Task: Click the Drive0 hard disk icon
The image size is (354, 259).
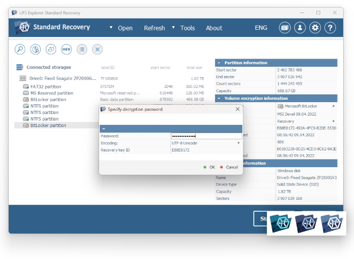Action: [23, 78]
